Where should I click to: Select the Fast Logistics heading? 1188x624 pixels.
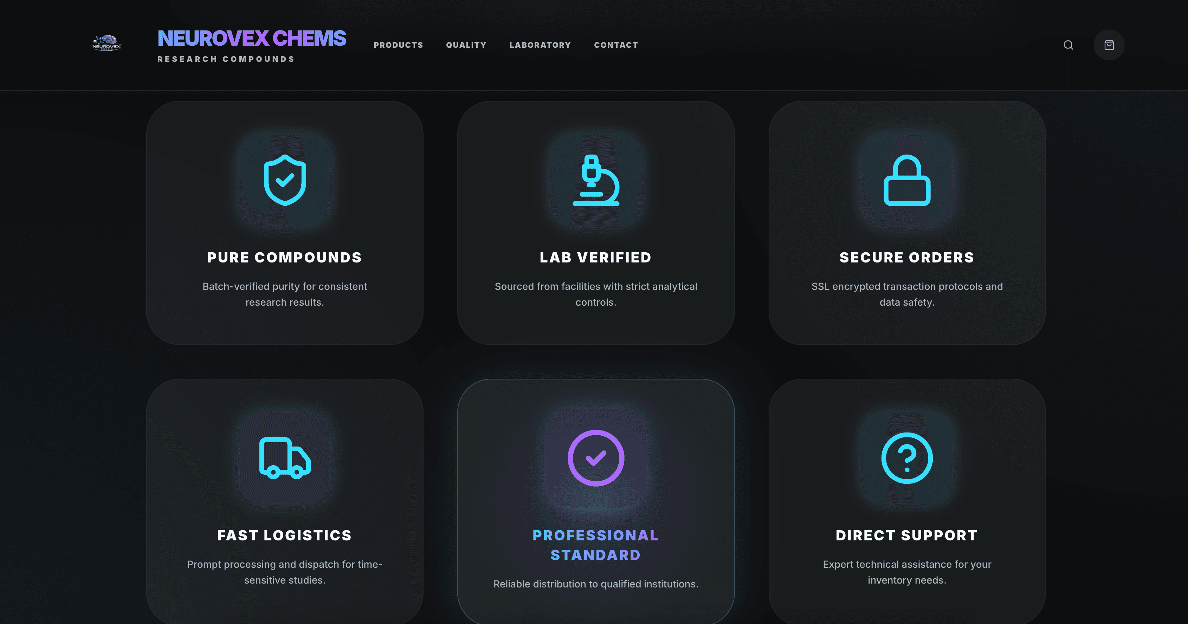click(285, 535)
